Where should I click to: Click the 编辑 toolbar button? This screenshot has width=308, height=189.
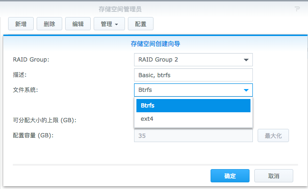coord(78,24)
